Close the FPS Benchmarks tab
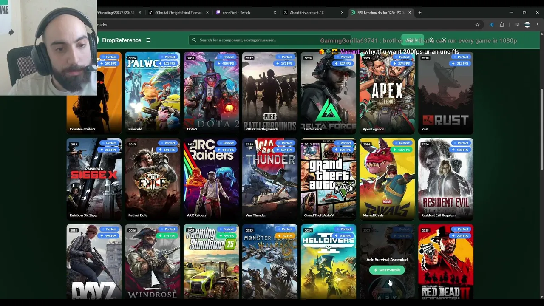544x306 pixels. [x=410, y=13]
